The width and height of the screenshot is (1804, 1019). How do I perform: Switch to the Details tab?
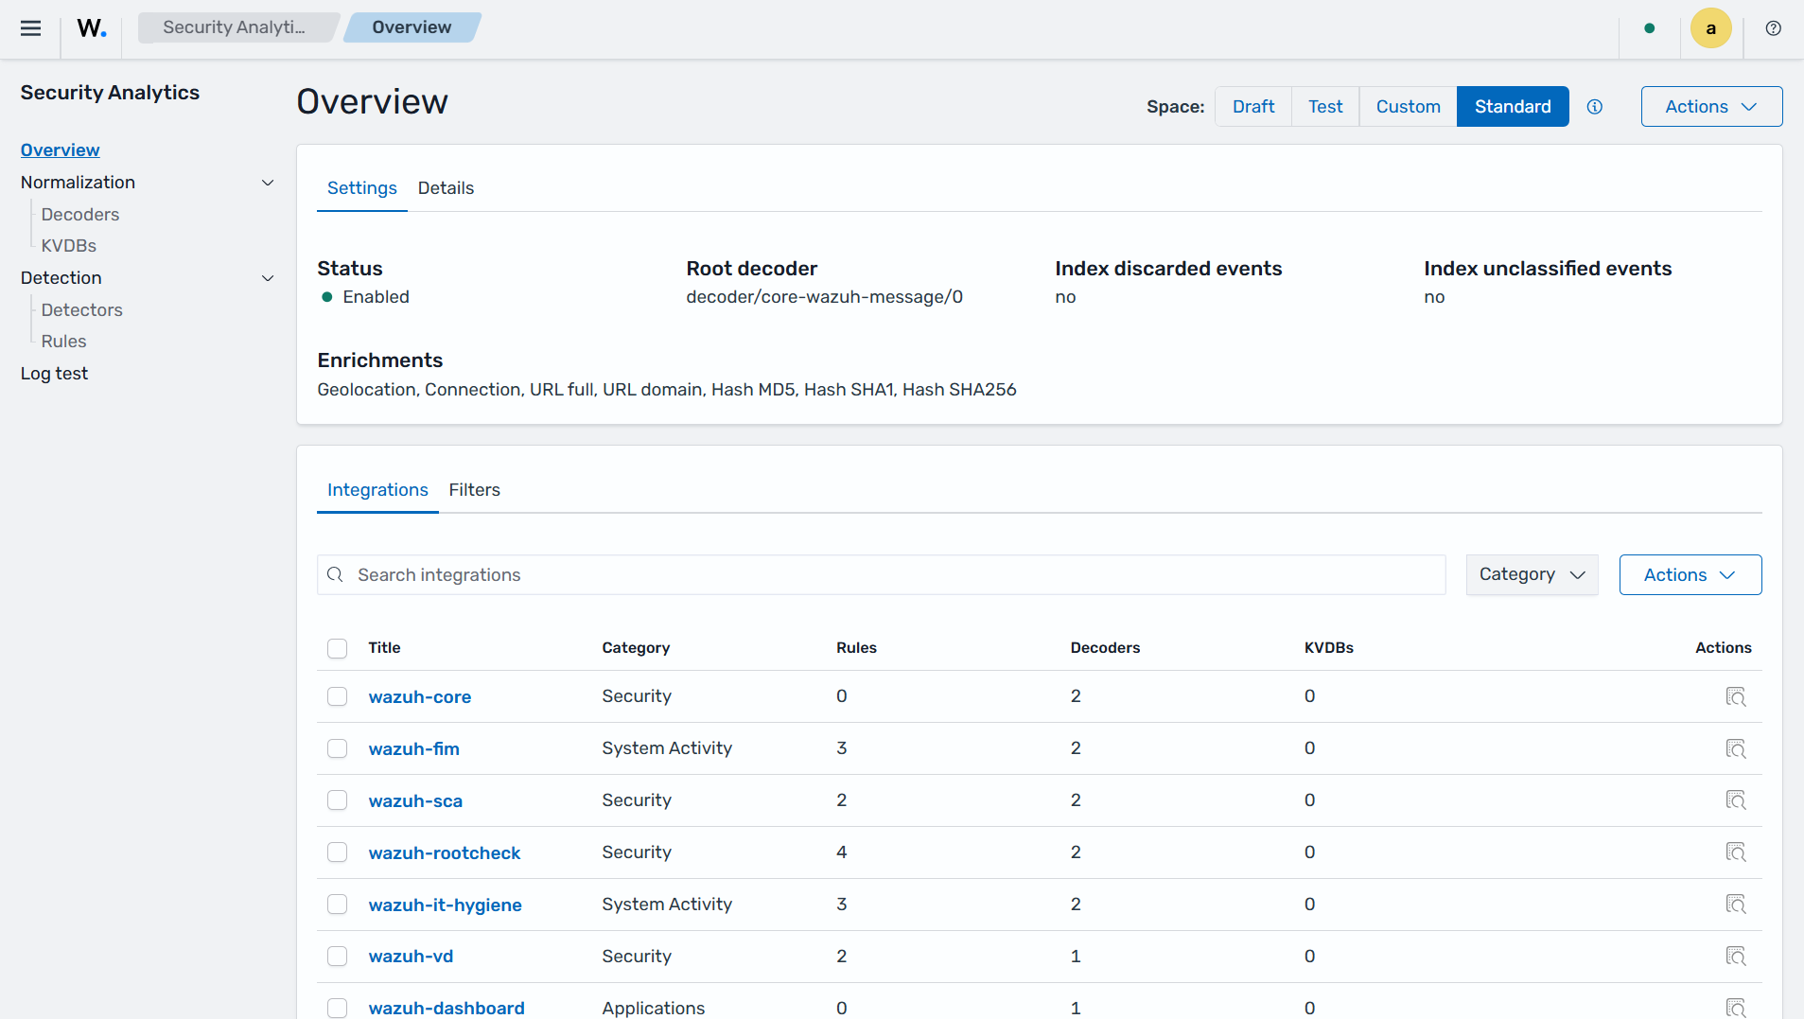point(446,188)
